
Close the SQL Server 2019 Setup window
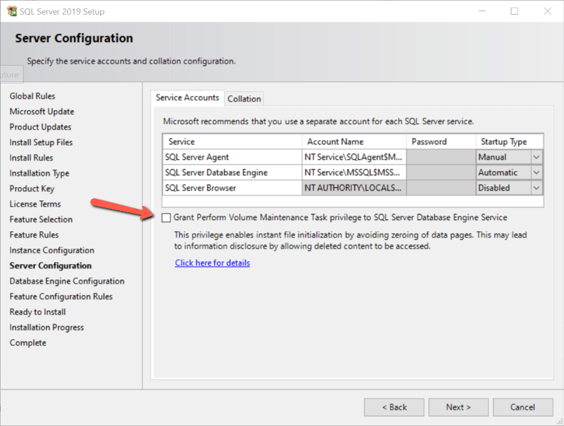(x=547, y=11)
